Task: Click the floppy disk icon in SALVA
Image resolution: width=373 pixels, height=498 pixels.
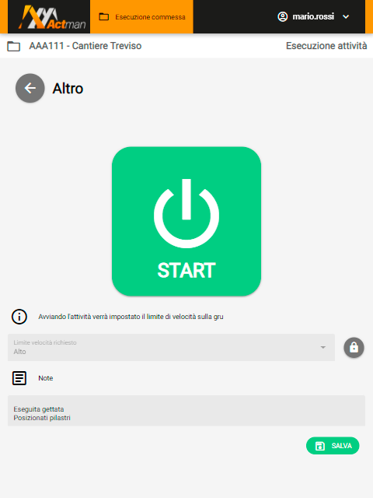Action: [x=320, y=446]
